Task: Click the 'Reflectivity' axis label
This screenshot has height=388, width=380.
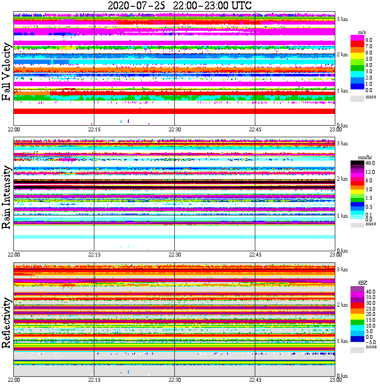Action: 7,323
